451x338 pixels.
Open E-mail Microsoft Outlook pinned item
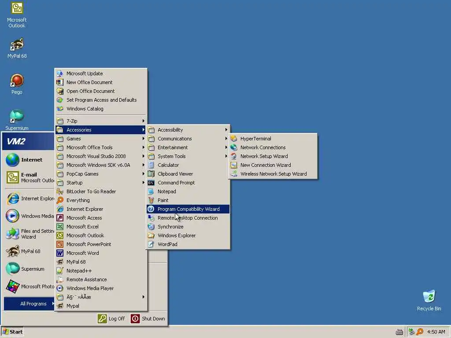point(30,177)
